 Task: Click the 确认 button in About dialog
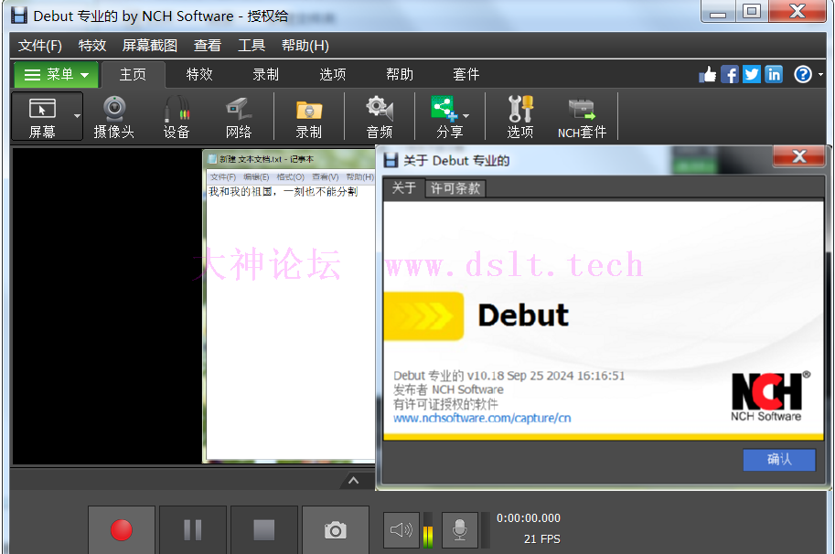click(779, 460)
